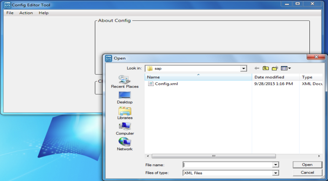Go up one folder level

[x=266, y=68]
